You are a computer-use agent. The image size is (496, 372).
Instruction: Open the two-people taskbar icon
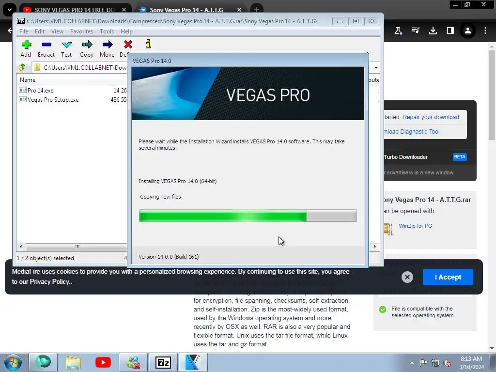click(133, 362)
